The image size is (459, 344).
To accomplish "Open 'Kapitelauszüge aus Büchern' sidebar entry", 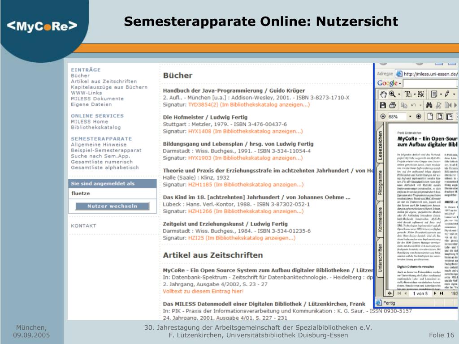I will 109,87.
